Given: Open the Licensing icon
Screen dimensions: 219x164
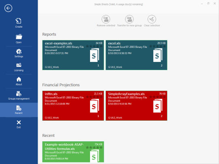Looking at the screenshot, I should (x=19, y=65).
